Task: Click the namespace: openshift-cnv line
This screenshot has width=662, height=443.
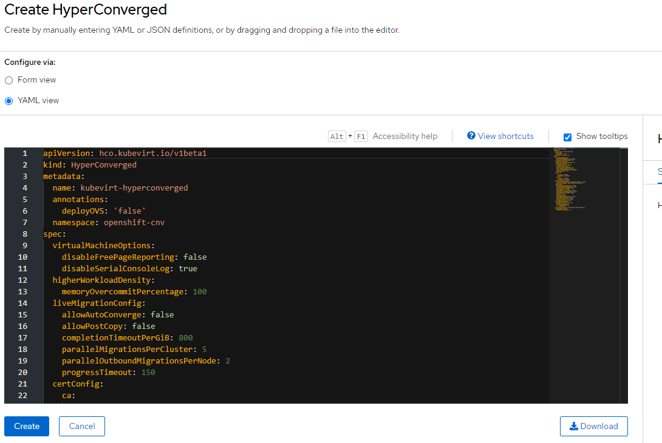Action: point(109,222)
